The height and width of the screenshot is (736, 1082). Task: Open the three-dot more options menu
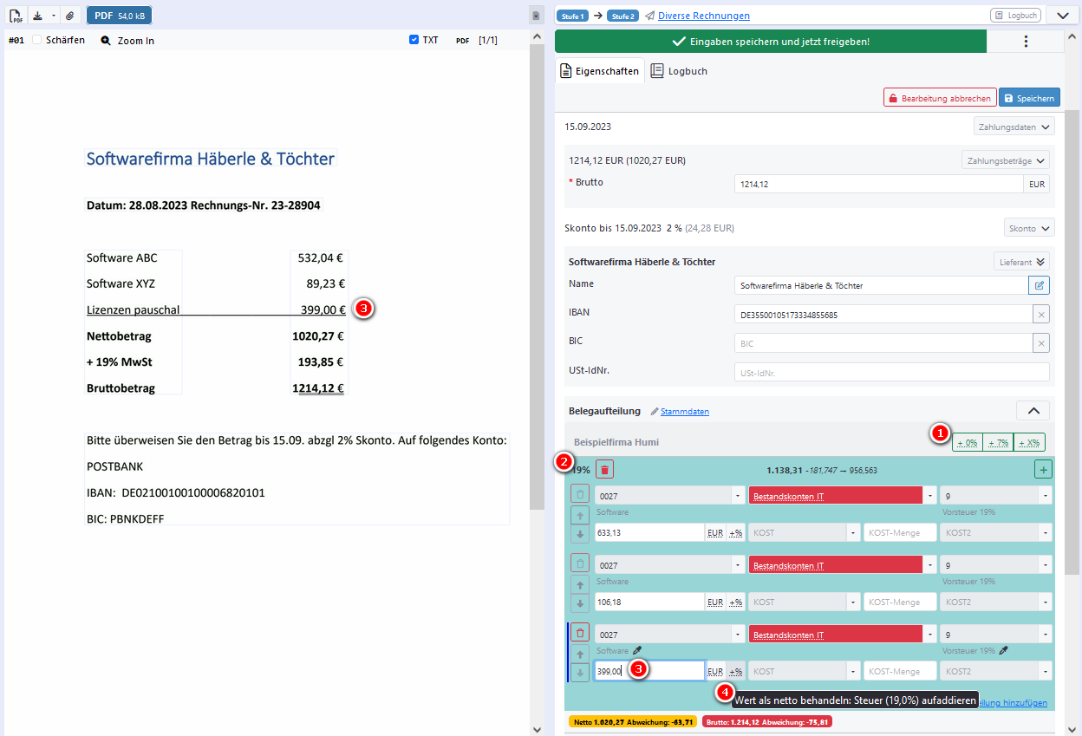point(1026,42)
